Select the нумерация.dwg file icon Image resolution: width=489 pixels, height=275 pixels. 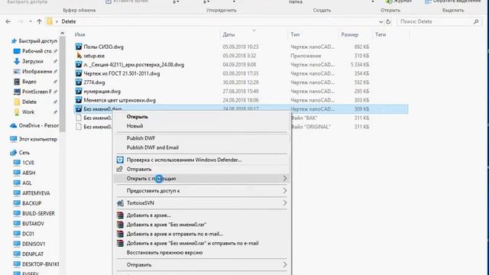[79, 92]
